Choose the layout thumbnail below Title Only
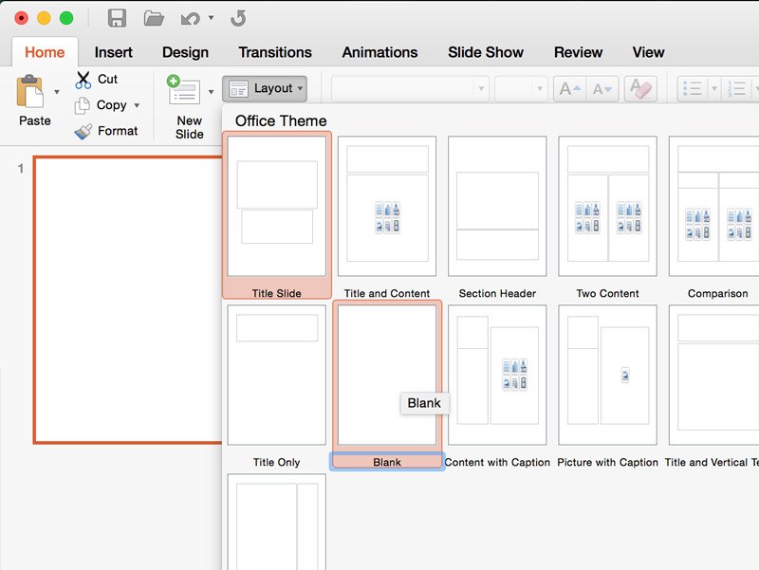Viewport: 759px width, 570px height. coord(276,522)
